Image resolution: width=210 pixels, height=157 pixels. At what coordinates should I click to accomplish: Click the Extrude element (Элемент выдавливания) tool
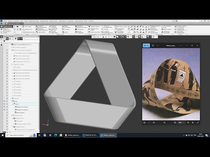42,27
